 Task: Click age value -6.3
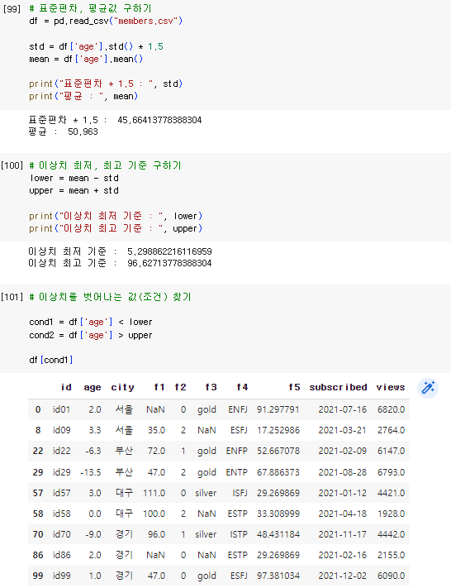pyautogui.click(x=93, y=451)
